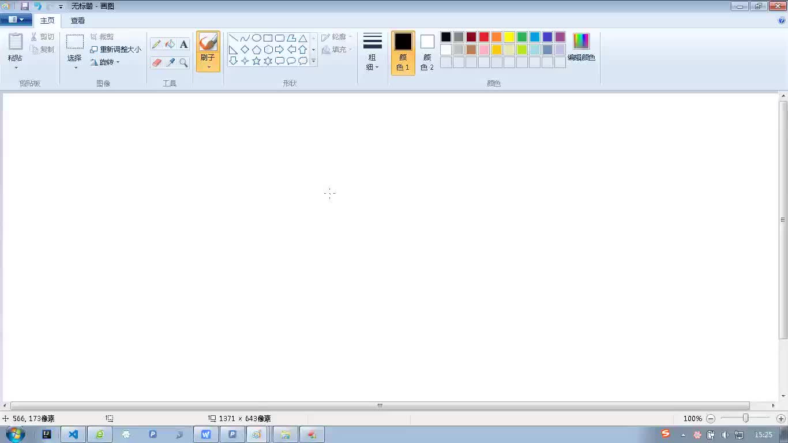Viewport: 788px width, 443px height.
Task: Choose the Rounded rectangular callout shape
Action: coord(280,61)
